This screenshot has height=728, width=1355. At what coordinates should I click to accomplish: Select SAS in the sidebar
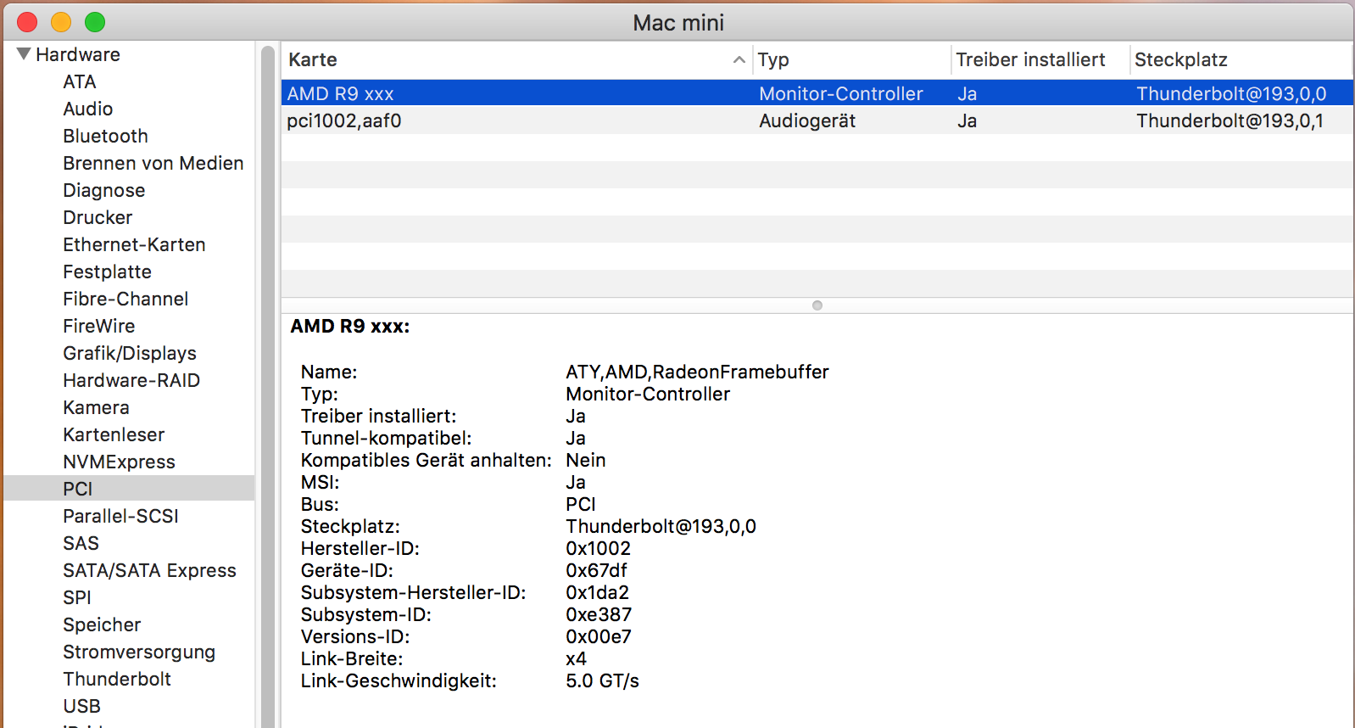click(81, 543)
